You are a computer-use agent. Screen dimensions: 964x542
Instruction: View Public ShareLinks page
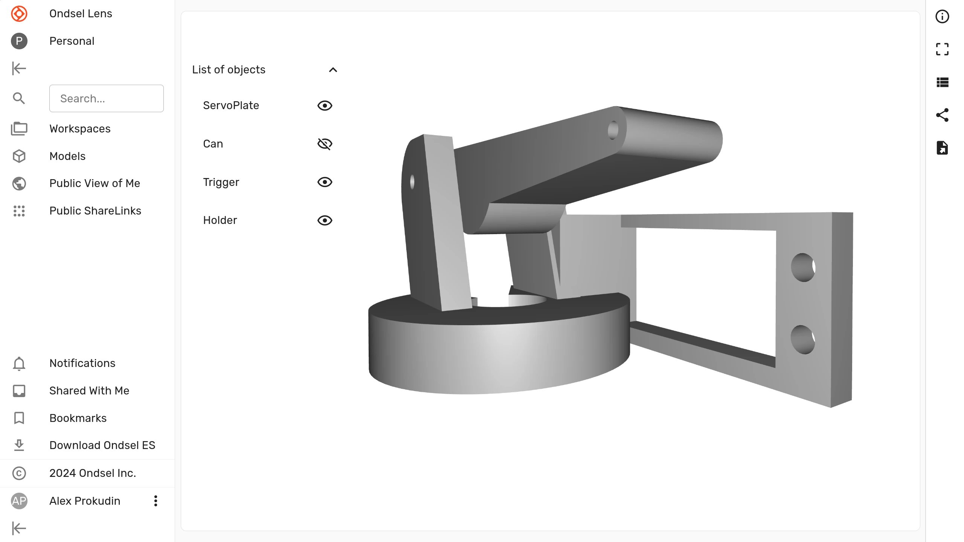click(95, 210)
